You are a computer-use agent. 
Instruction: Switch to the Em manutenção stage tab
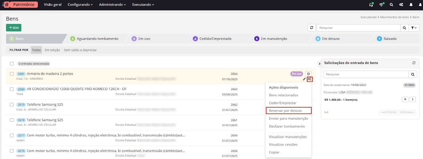click(x=274, y=39)
